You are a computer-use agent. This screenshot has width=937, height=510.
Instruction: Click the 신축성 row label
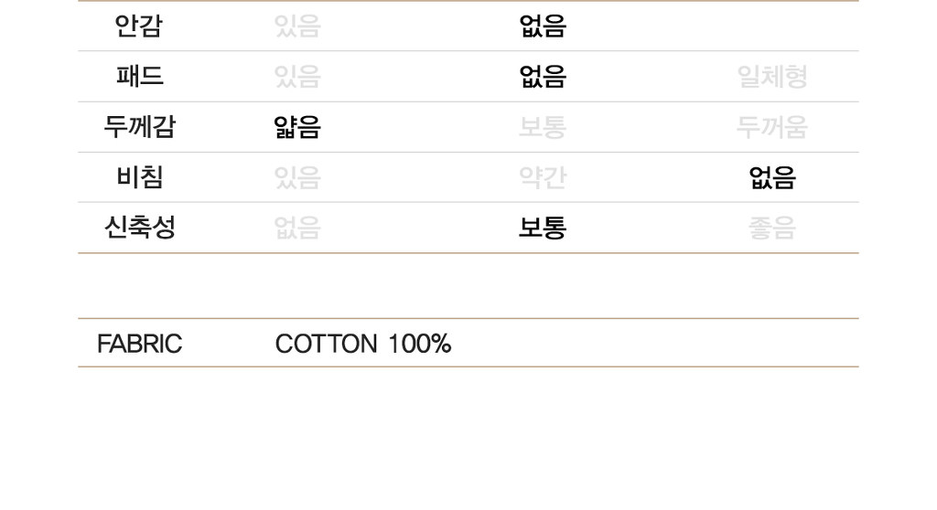[140, 228]
